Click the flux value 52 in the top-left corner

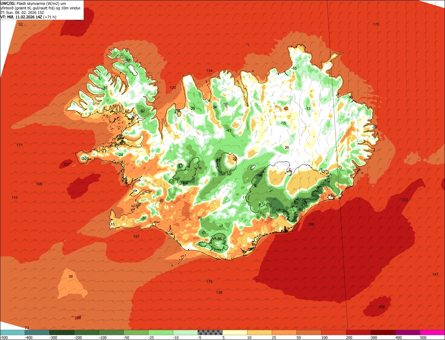tap(21, 24)
